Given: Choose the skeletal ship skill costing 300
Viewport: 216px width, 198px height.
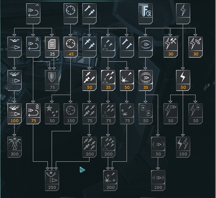Looking at the screenshot, I should (15, 147).
